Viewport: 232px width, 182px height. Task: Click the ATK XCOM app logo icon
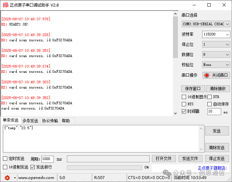[6, 5]
